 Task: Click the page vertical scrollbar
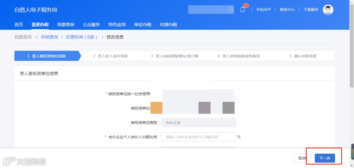click(x=352, y=45)
